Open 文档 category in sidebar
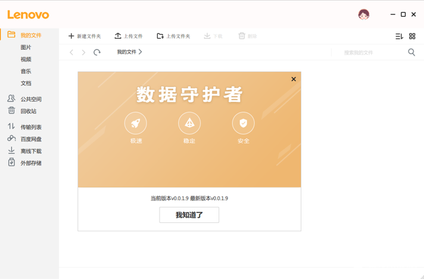The width and height of the screenshot is (424, 279). [26, 83]
